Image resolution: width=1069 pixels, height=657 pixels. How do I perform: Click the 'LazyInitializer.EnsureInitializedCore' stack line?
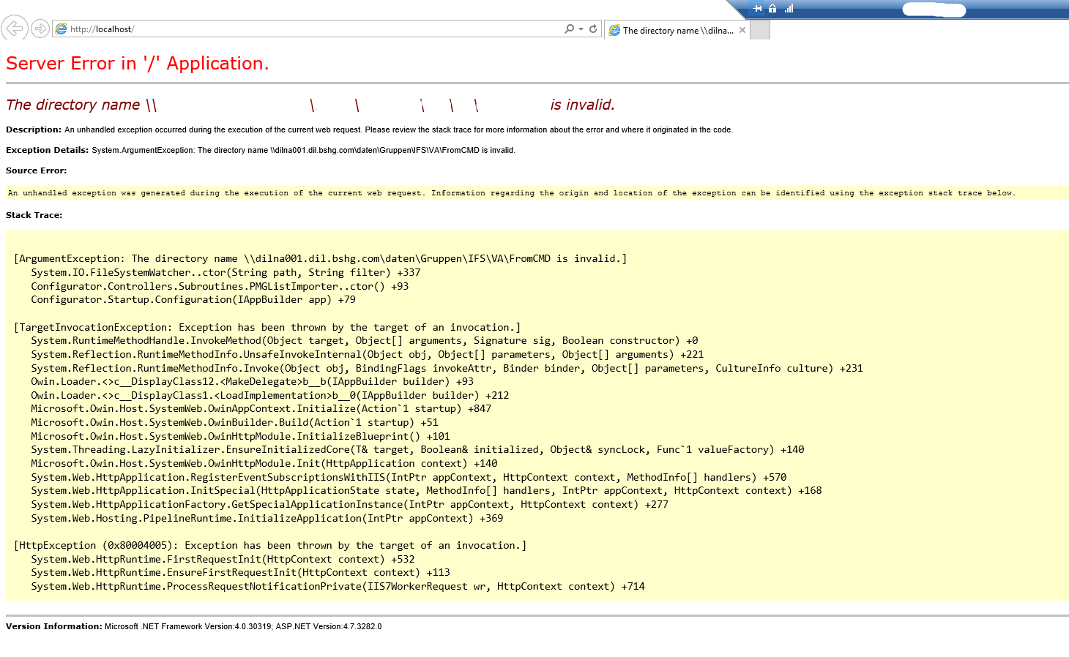[x=417, y=449]
